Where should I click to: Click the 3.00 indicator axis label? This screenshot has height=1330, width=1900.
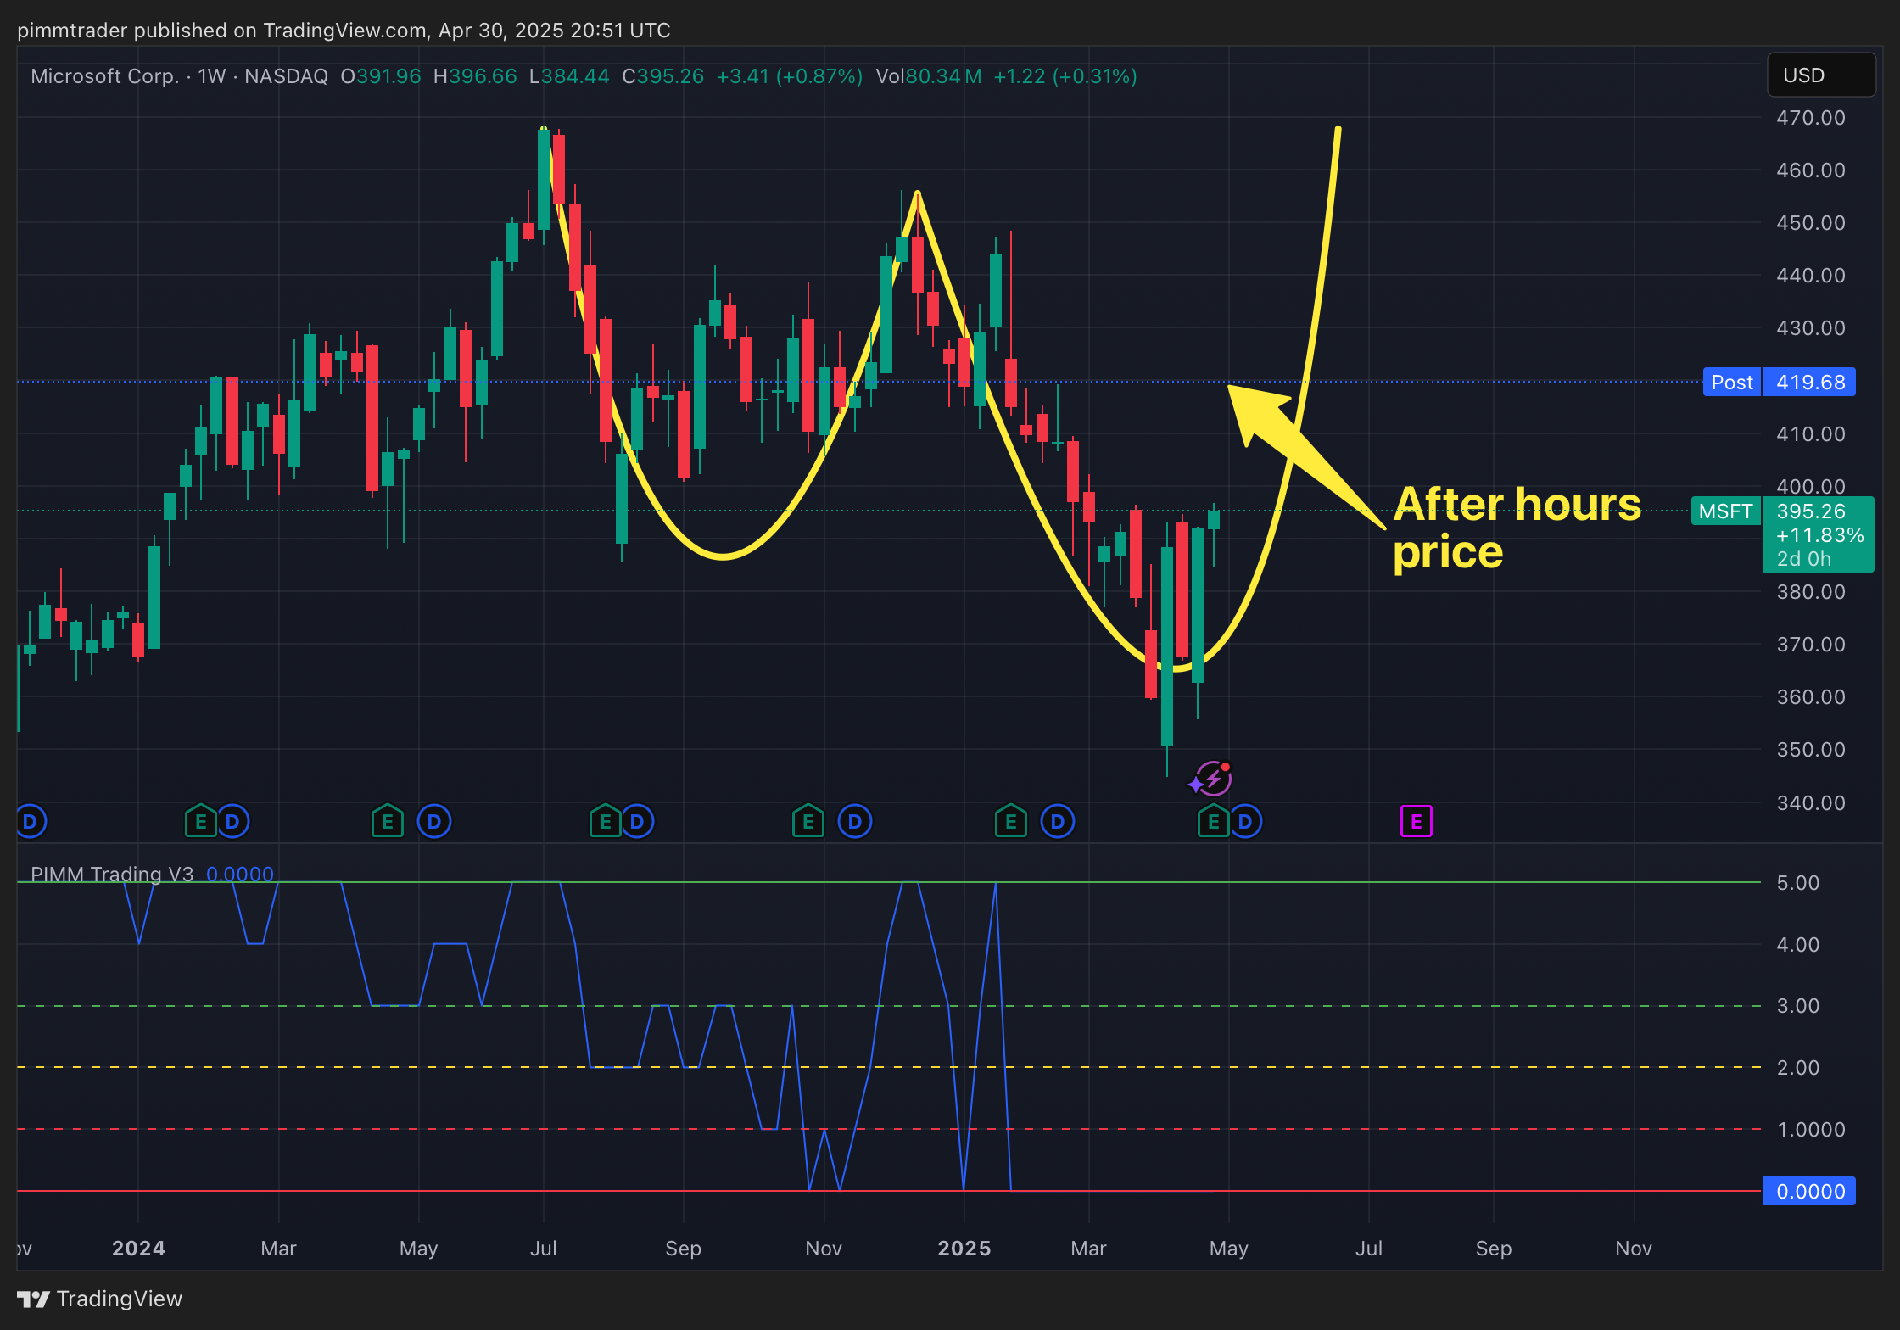(x=1798, y=1005)
